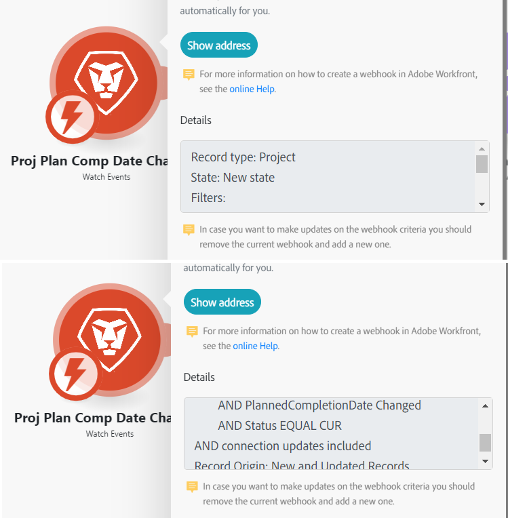This screenshot has height=518, width=508.
Task: Click the Workfront lion module icon in the lower panel
Action: [109, 337]
